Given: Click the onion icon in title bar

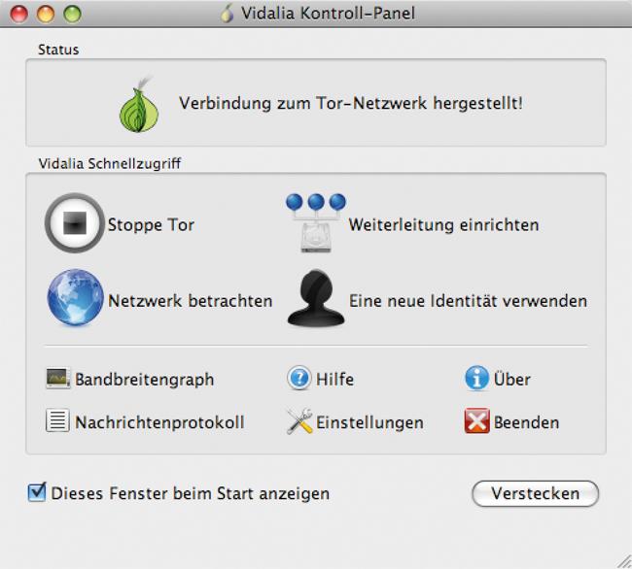Looking at the screenshot, I should tap(228, 14).
